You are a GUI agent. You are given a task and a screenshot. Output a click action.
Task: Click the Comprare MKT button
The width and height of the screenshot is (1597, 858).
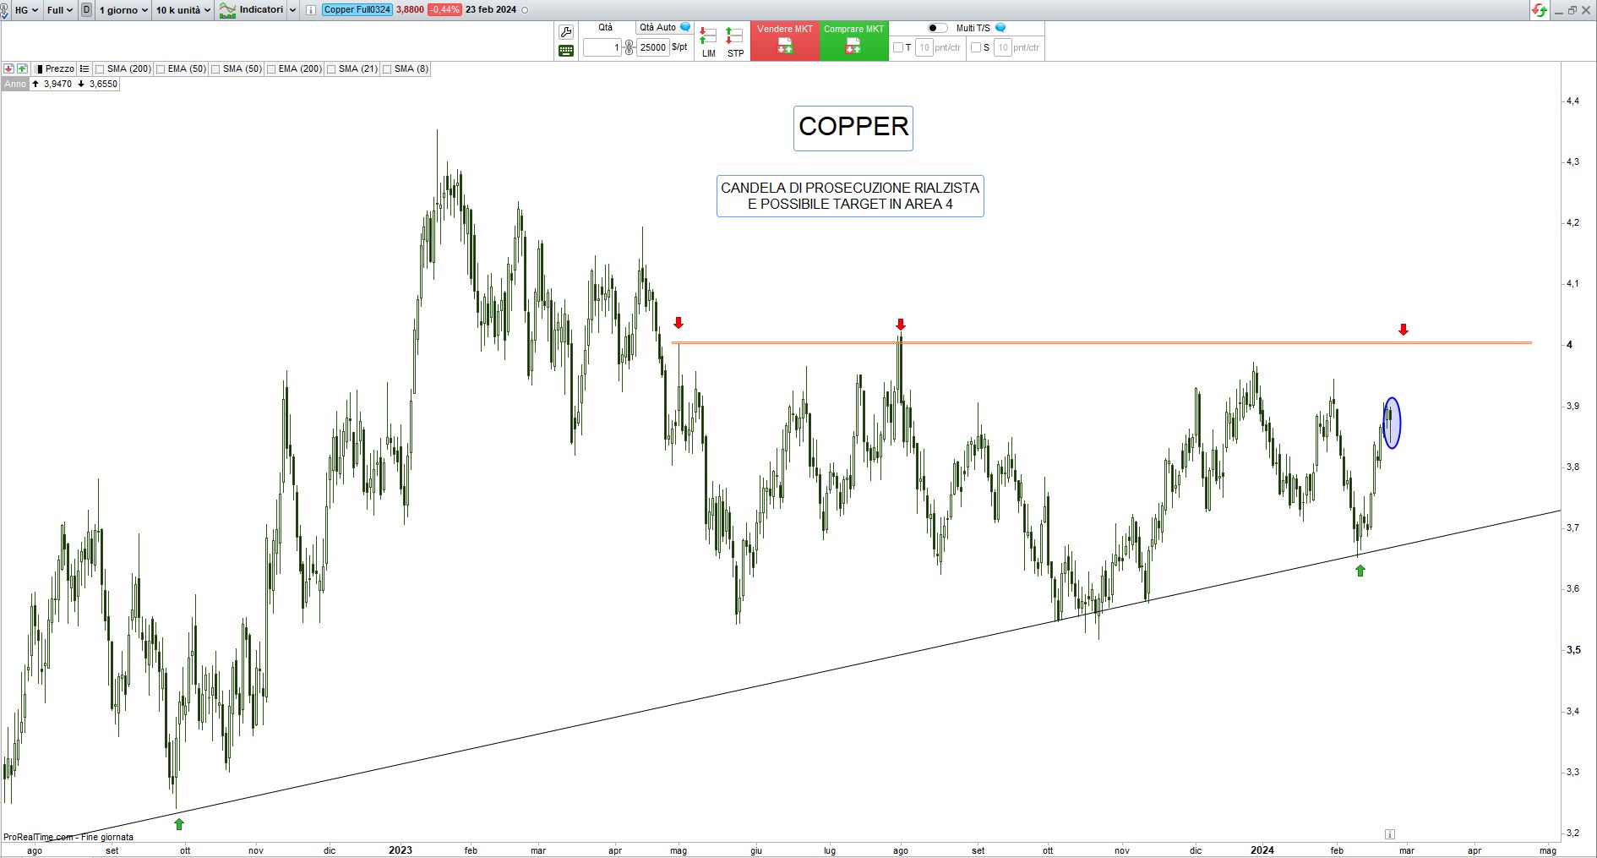point(853,41)
